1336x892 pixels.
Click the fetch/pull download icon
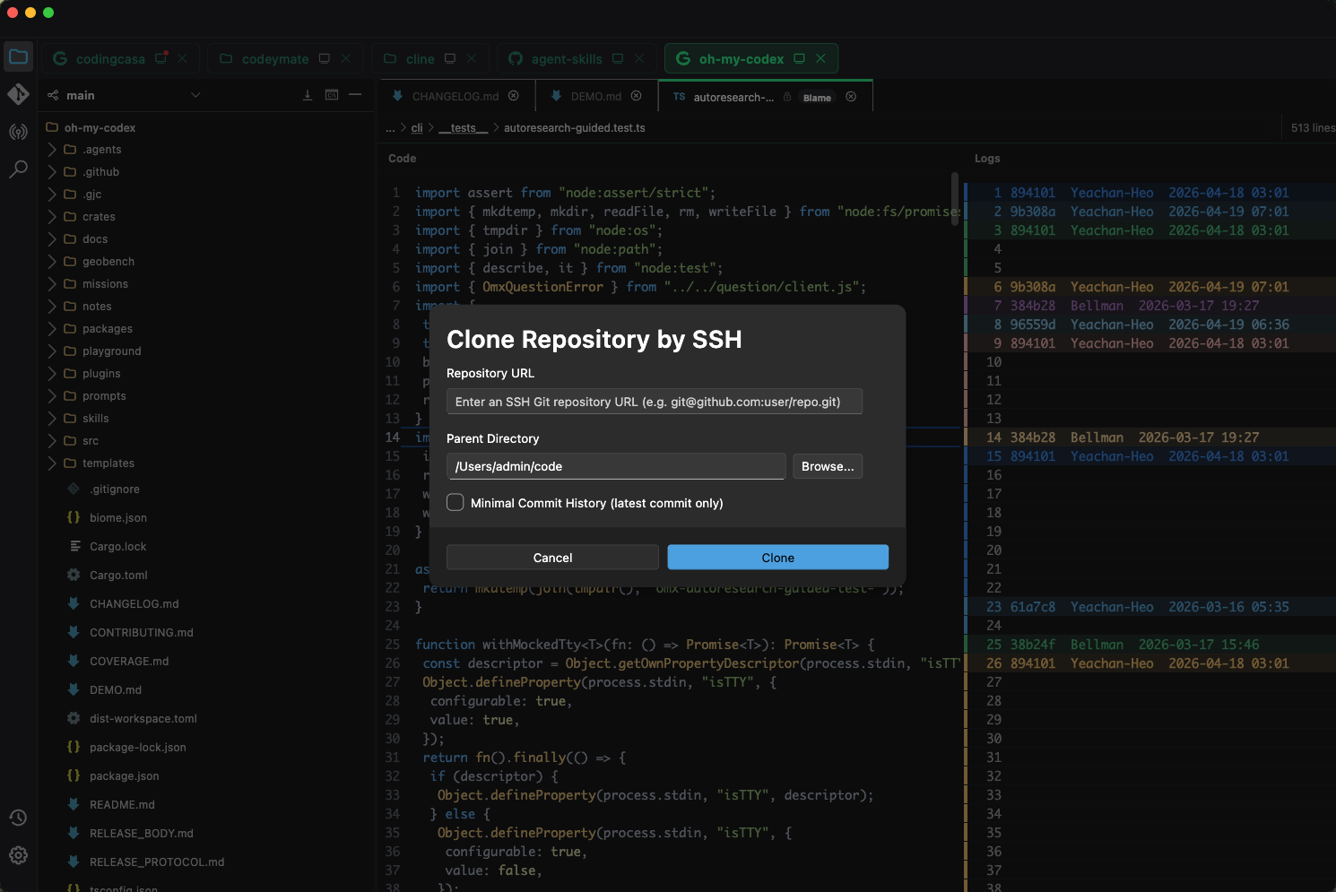point(308,95)
